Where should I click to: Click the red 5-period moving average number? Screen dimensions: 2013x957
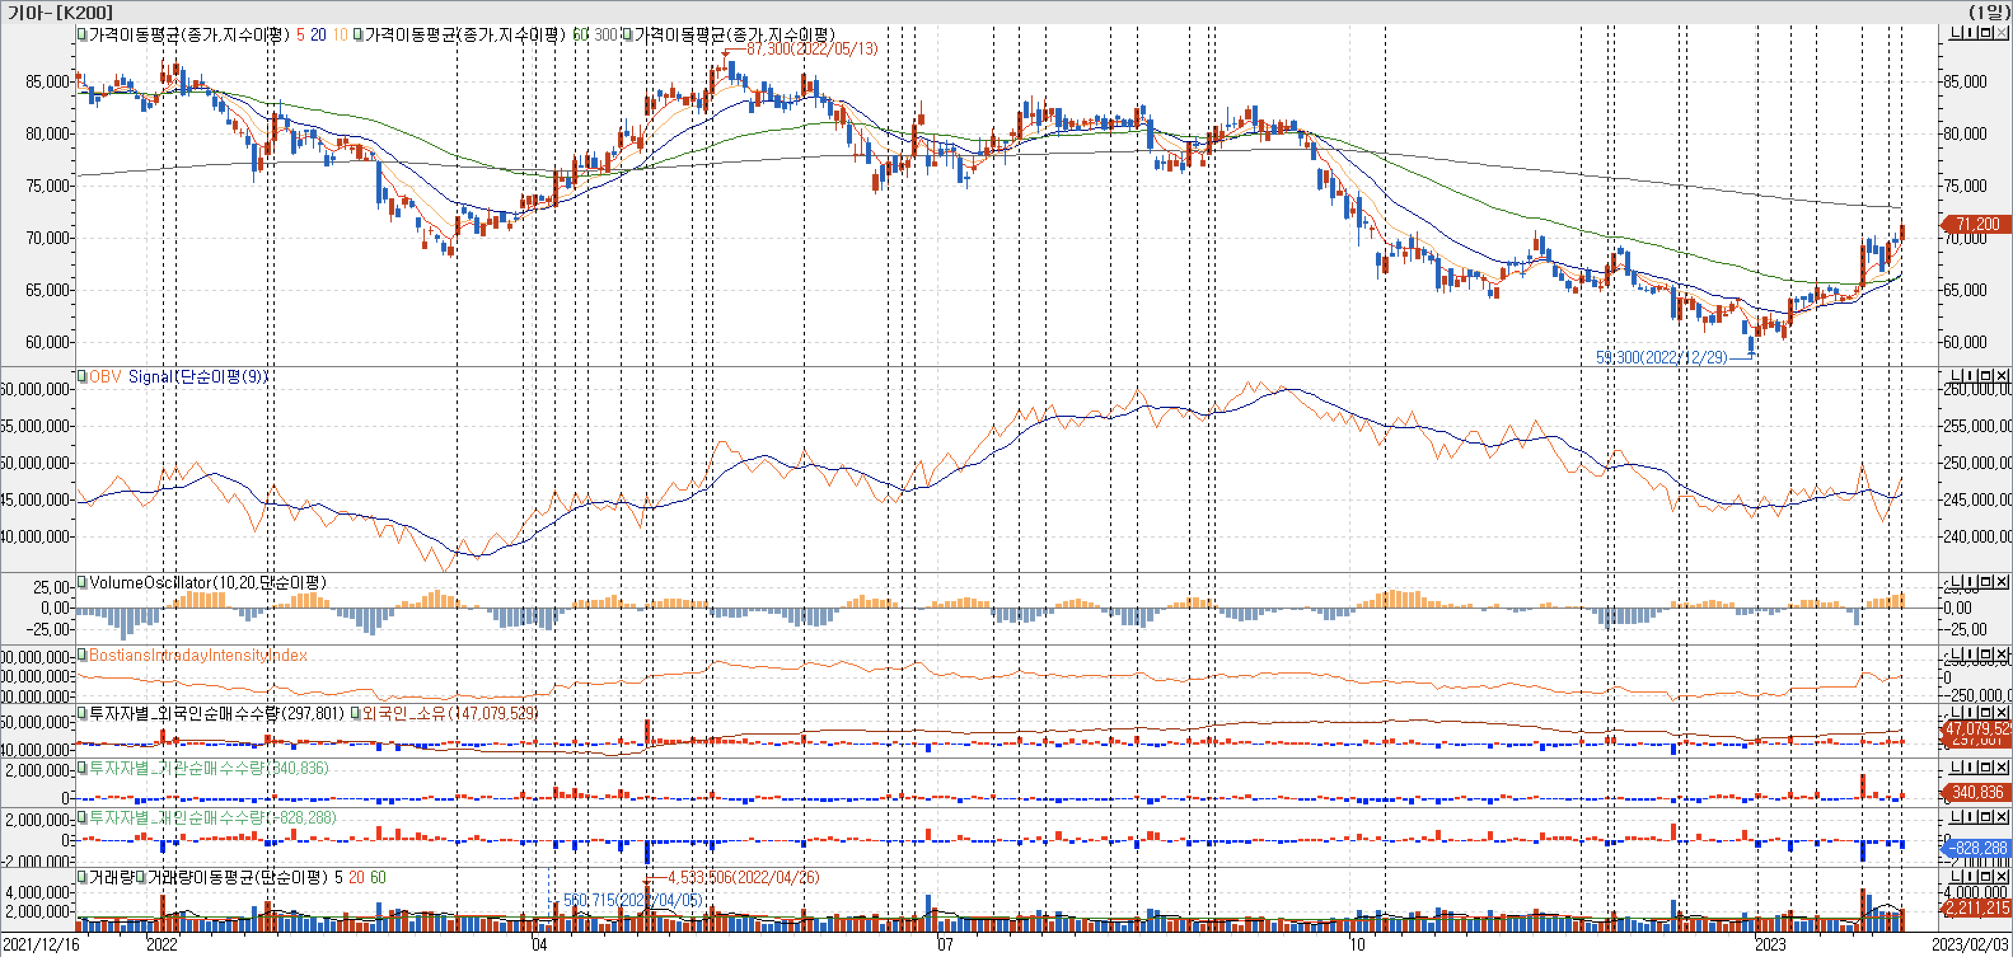pos(300,35)
